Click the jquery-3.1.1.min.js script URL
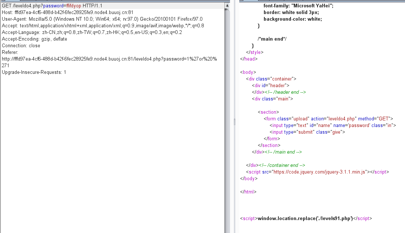405x233 pixels. click(319, 172)
